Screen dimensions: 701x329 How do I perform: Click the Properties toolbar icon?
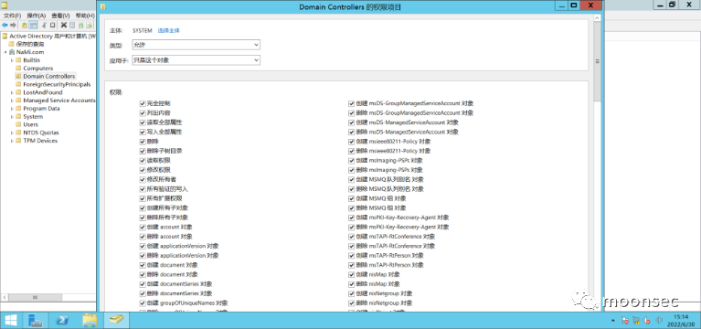72,25
